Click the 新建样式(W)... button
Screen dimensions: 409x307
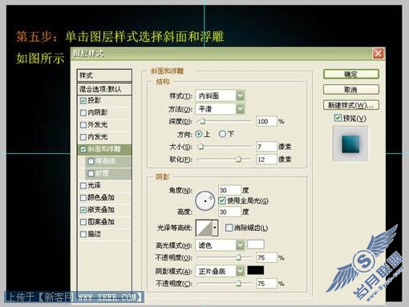click(351, 105)
